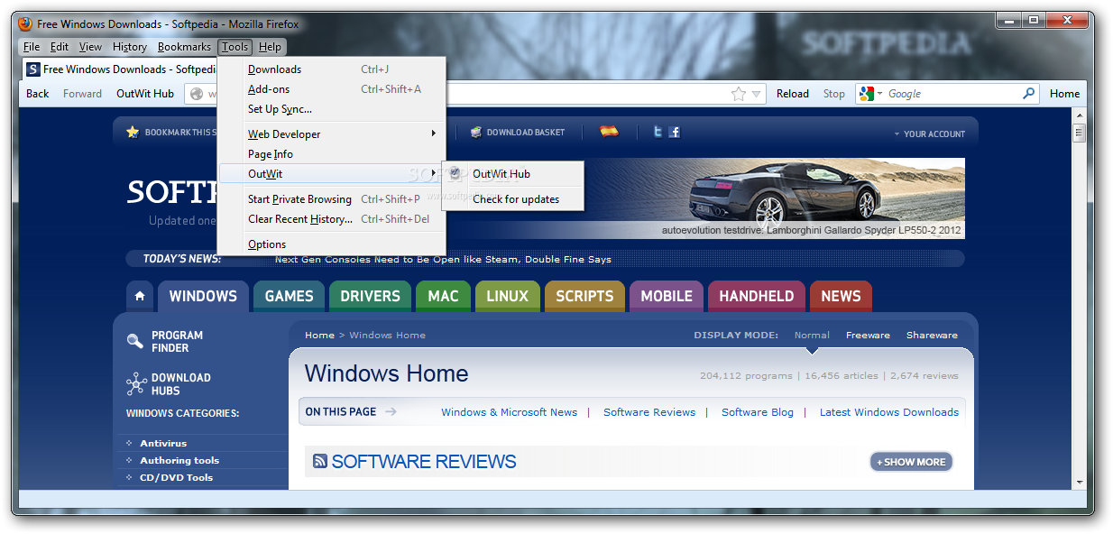Image resolution: width=1113 pixels, height=534 pixels.
Task: Click the Stop toolbar button
Action: point(834,94)
